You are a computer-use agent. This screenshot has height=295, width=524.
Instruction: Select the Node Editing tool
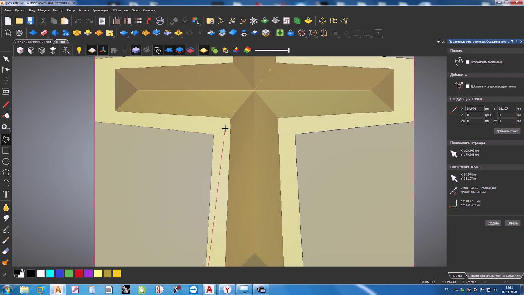coord(6,70)
